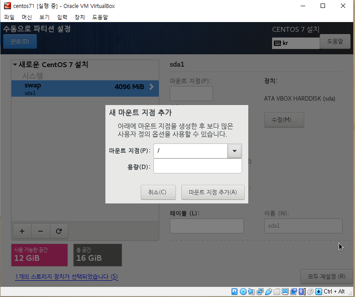Click the plus add partition button

coord(22,231)
